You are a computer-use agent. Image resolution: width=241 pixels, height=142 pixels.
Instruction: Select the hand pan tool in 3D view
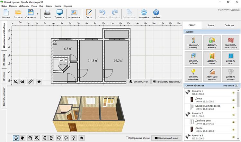pos(22,138)
